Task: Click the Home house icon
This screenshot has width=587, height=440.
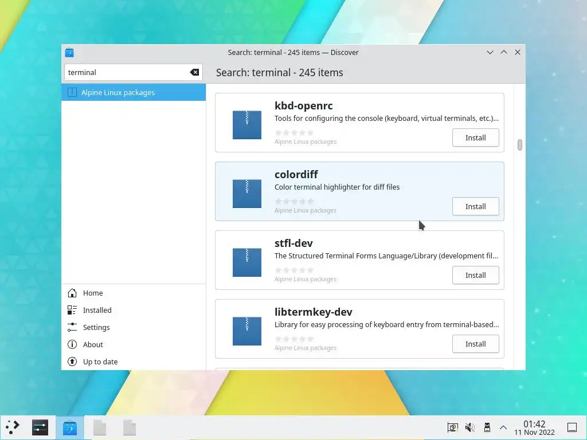Action: tap(72, 293)
